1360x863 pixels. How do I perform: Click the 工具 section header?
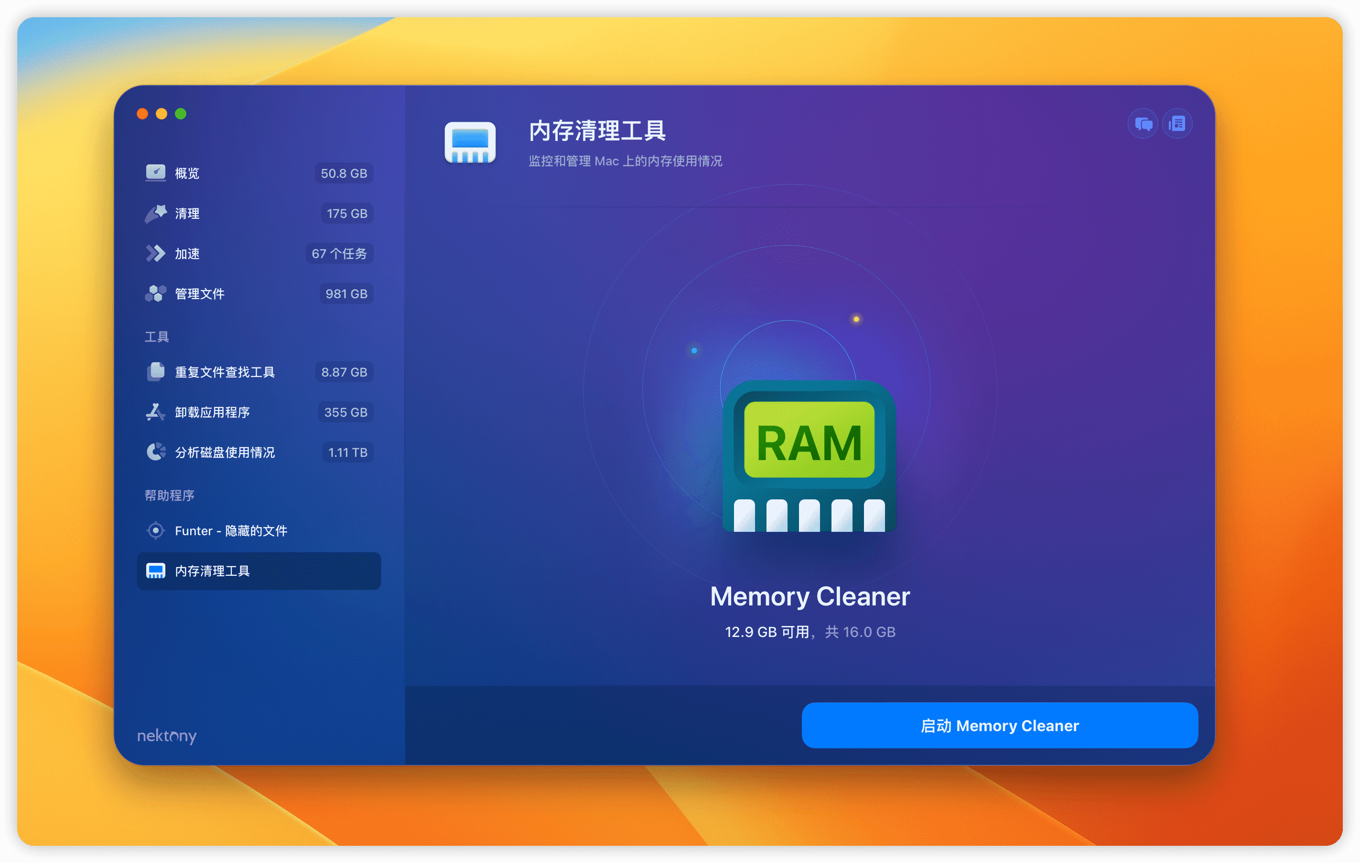[x=157, y=336]
